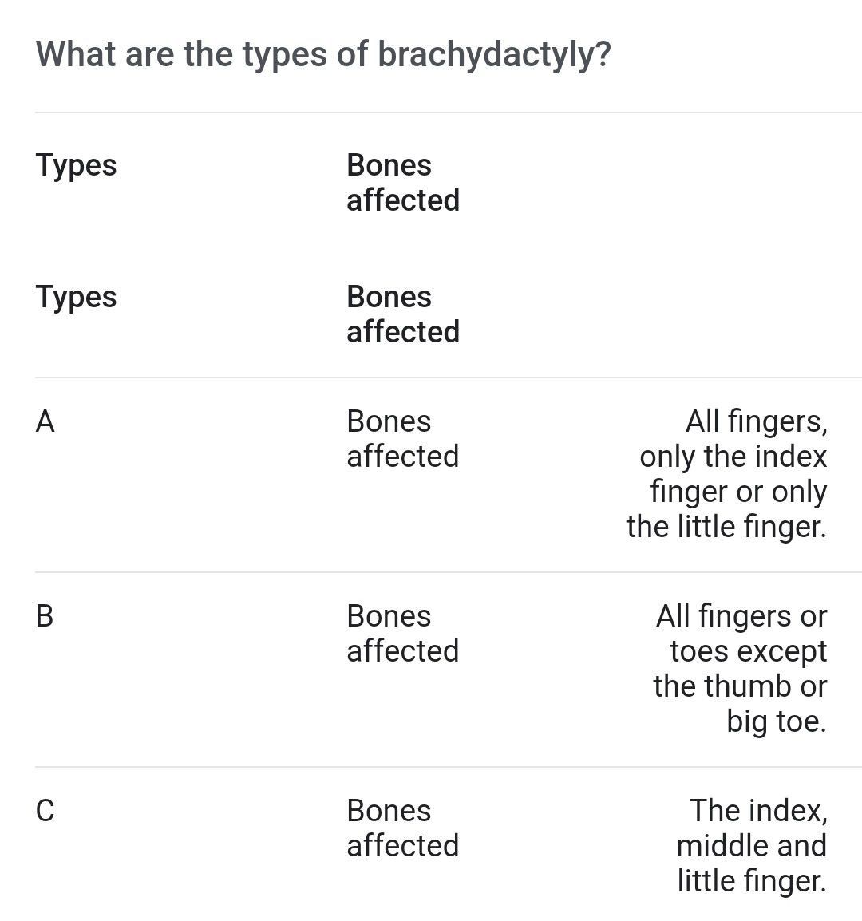The width and height of the screenshot is (862, 921).
Task: Select the type 'C' cell
Action: (x=45, y=811)
